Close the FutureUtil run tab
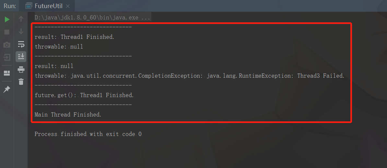This screenshot has height=168, width=387. (x=68, y=6)
